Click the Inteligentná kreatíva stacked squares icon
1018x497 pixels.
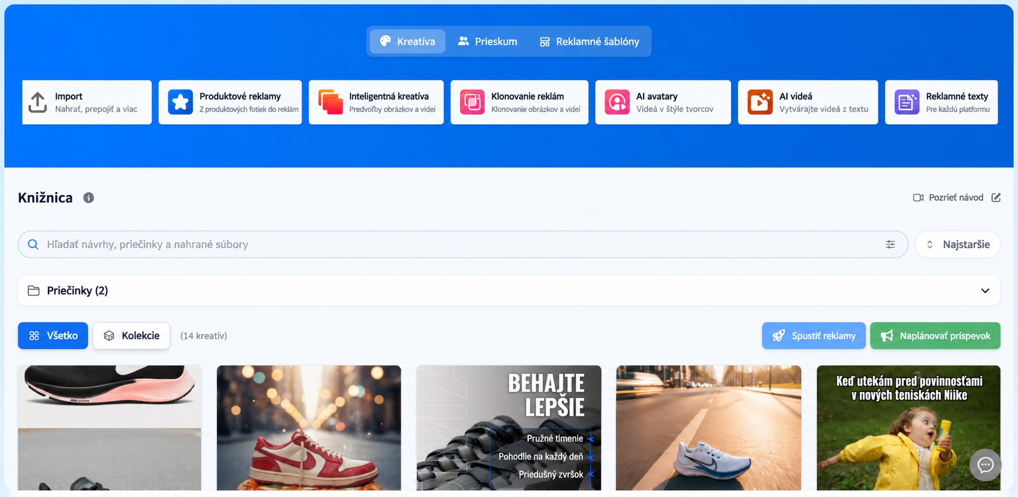pyautogui.click(x=330, y=102)
